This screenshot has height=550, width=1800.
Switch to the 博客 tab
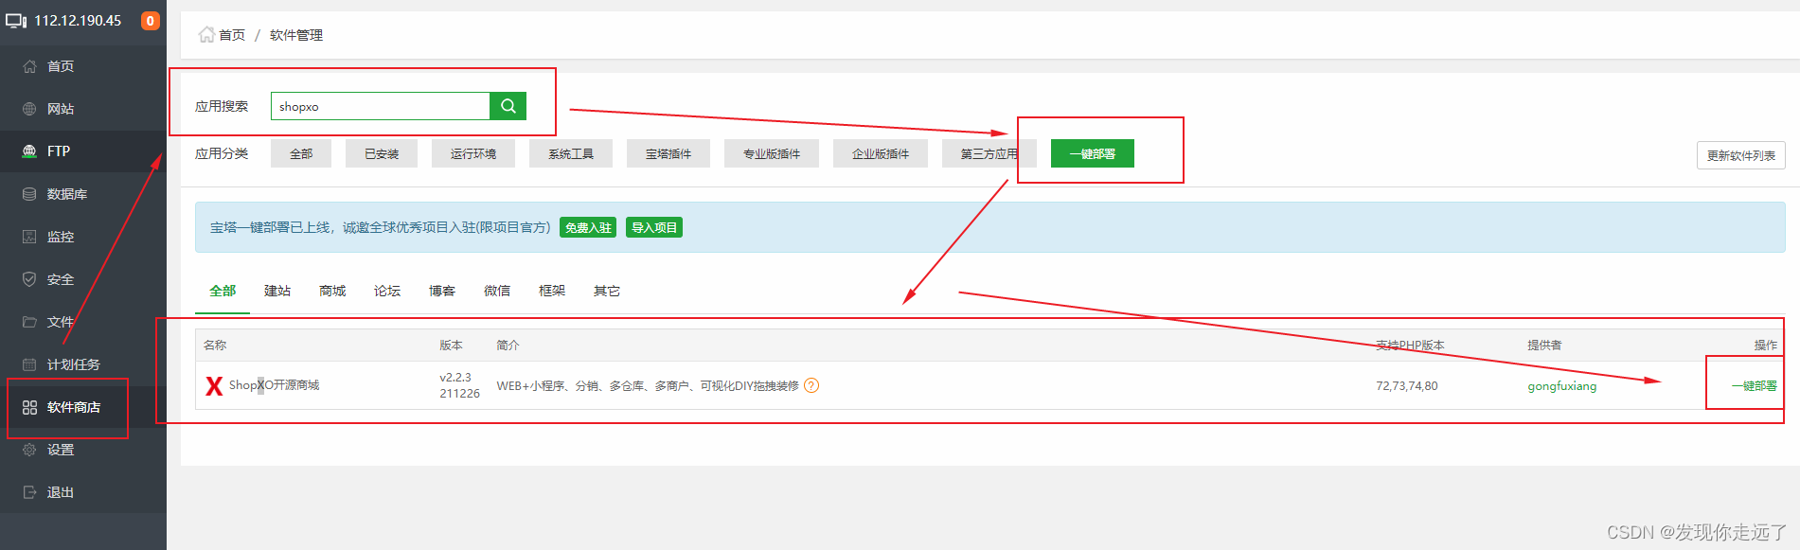click(x=442, y=291)
